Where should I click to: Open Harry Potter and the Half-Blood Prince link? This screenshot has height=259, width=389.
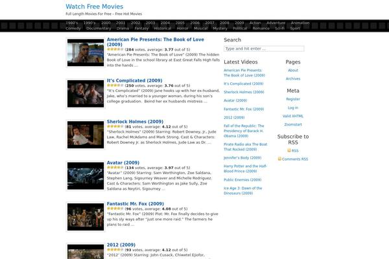pos(245,168)
